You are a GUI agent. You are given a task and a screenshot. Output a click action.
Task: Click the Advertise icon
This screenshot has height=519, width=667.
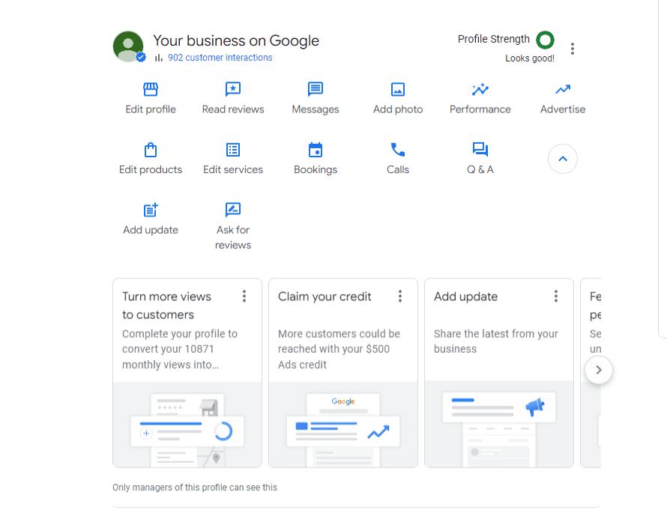click(x=563, y=89)
